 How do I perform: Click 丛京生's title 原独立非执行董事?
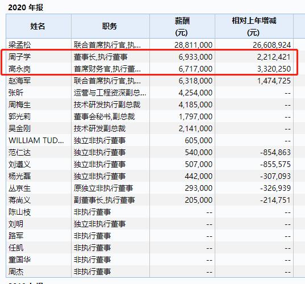click(x=103, y=189)
